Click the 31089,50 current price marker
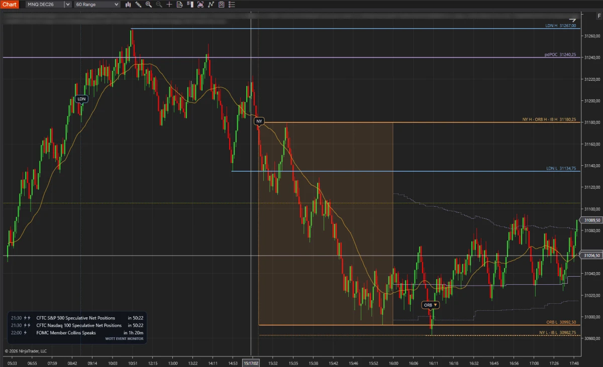 pyautogui.click(x=590, y=220)
